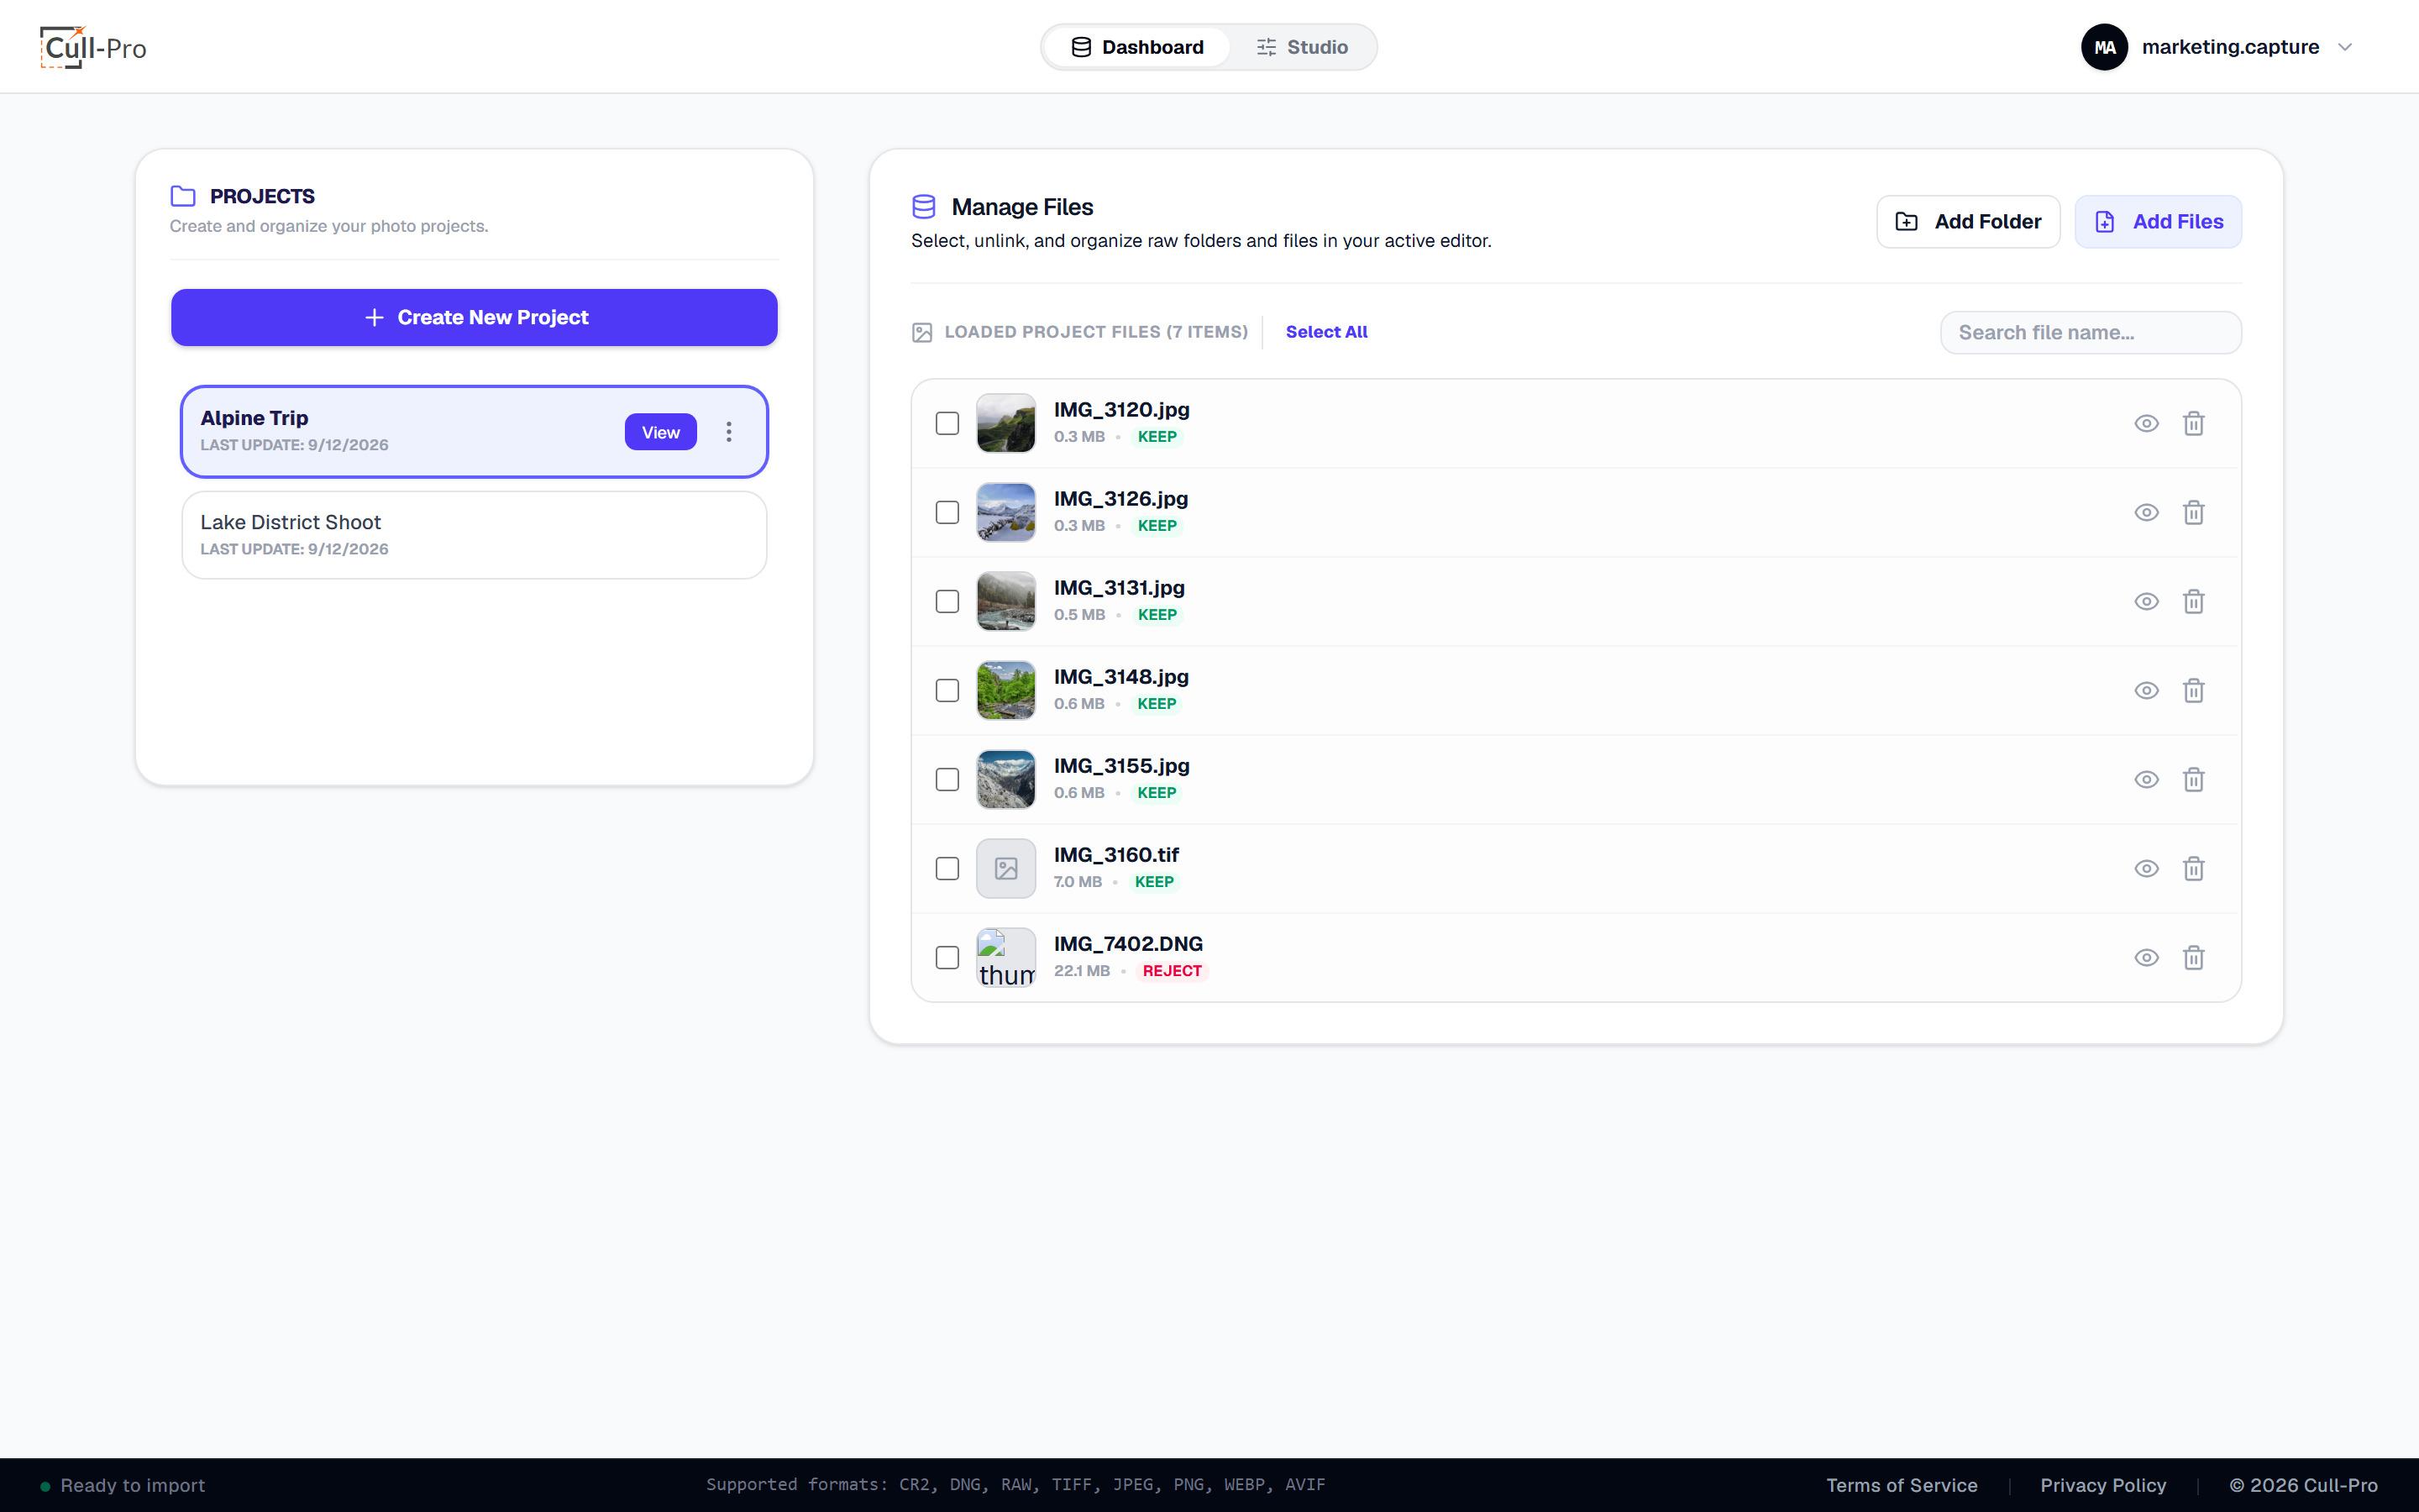Click the eye icon for IMG_3160.tif
This screenshot has width=2419, height=1512.
(2146, 868)
